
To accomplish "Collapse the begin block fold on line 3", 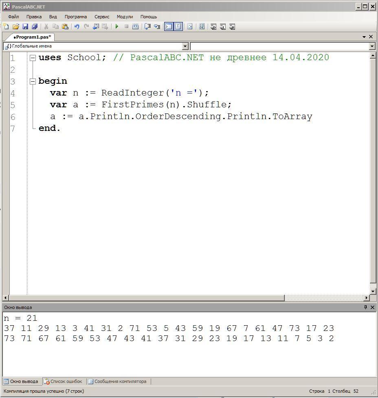I will pos(33,81).
